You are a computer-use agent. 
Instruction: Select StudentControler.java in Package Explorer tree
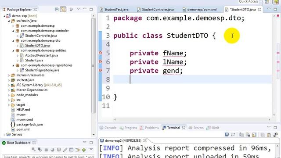coord(41,36)
